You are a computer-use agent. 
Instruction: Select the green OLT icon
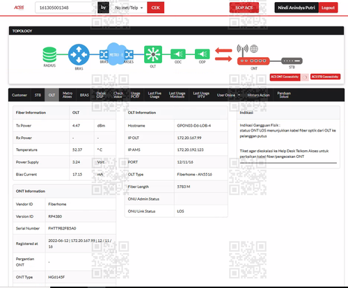153,54
